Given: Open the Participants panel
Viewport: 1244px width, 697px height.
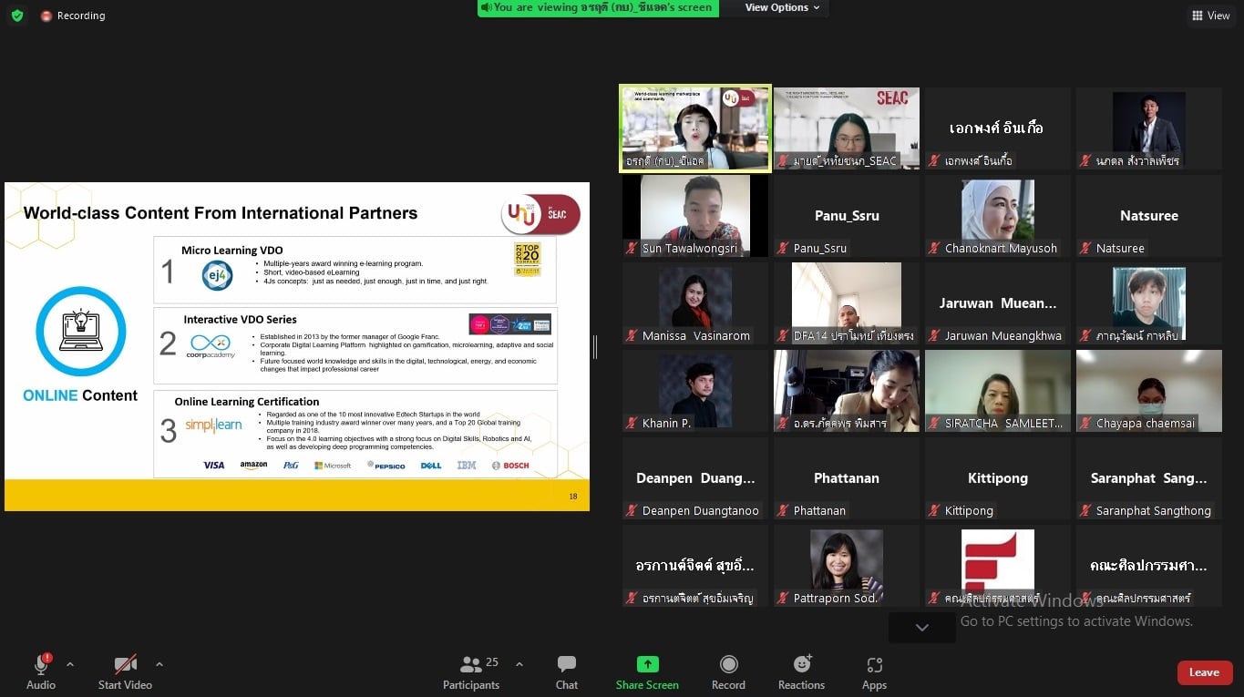Looking at the screenshot, I should click(x=471, y=672).
